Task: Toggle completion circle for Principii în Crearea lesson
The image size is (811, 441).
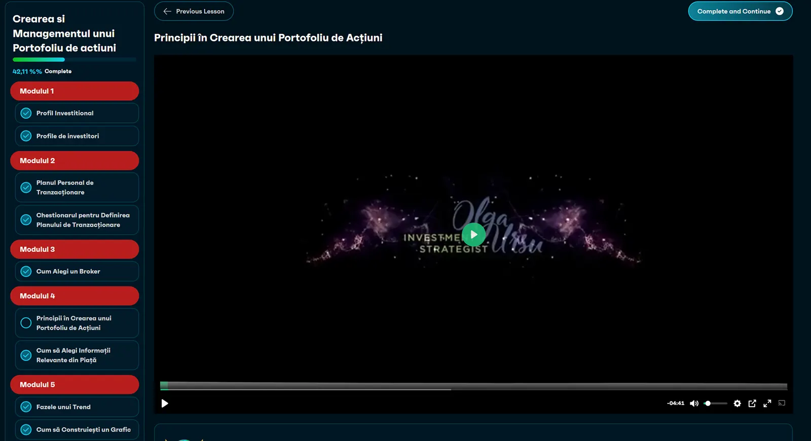Action: click(x=26, y=323)
